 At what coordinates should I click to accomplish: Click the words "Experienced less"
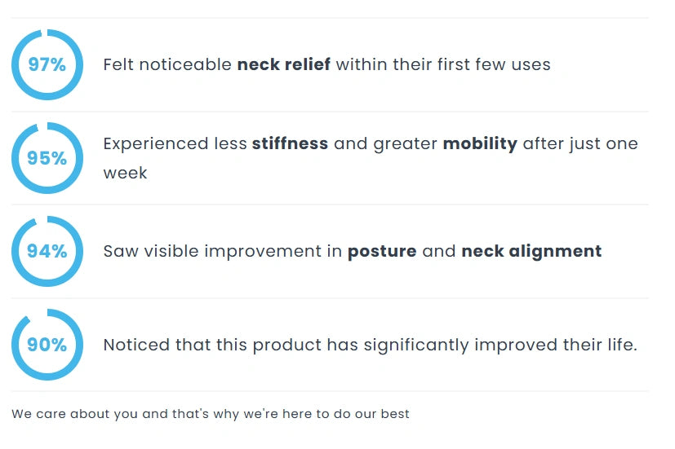click(175, 144)
